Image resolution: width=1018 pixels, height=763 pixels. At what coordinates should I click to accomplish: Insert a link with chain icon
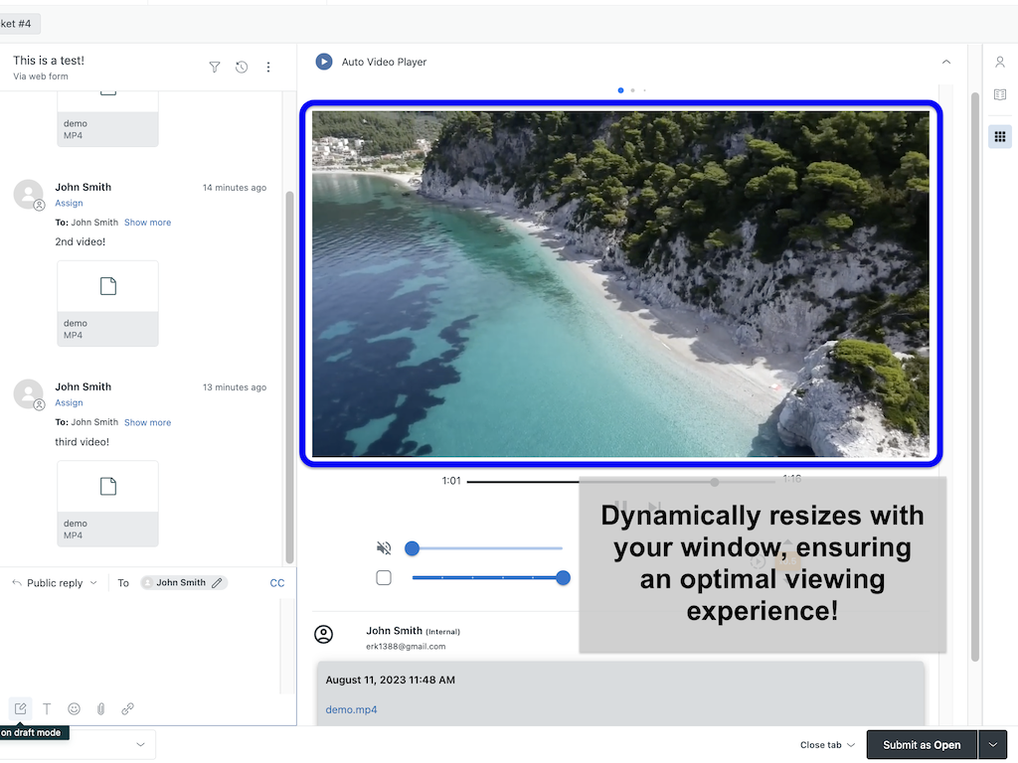(x=127, y=708)
